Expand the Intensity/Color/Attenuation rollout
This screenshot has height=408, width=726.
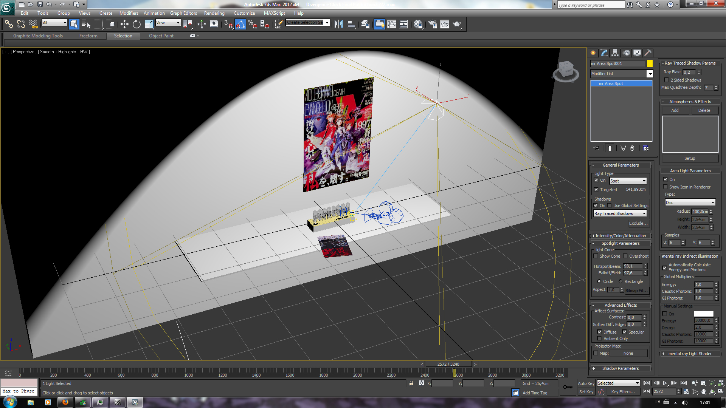click(x=620, y=236)
